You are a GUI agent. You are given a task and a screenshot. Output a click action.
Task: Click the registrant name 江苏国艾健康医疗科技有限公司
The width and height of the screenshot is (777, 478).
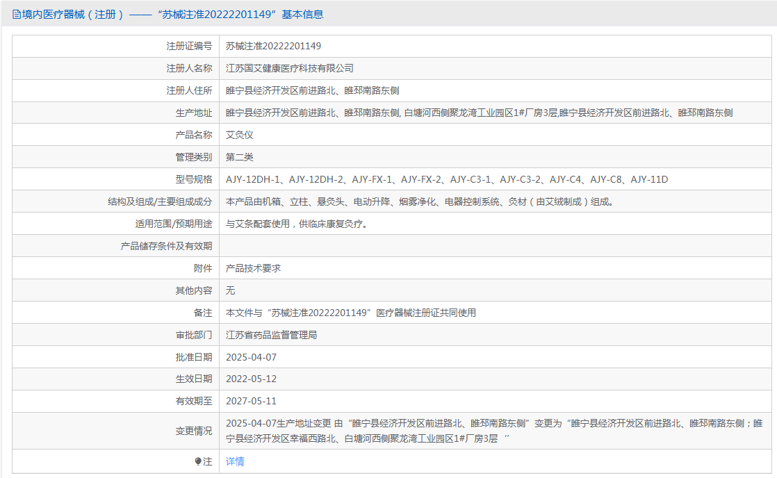(x=290, y=68)
